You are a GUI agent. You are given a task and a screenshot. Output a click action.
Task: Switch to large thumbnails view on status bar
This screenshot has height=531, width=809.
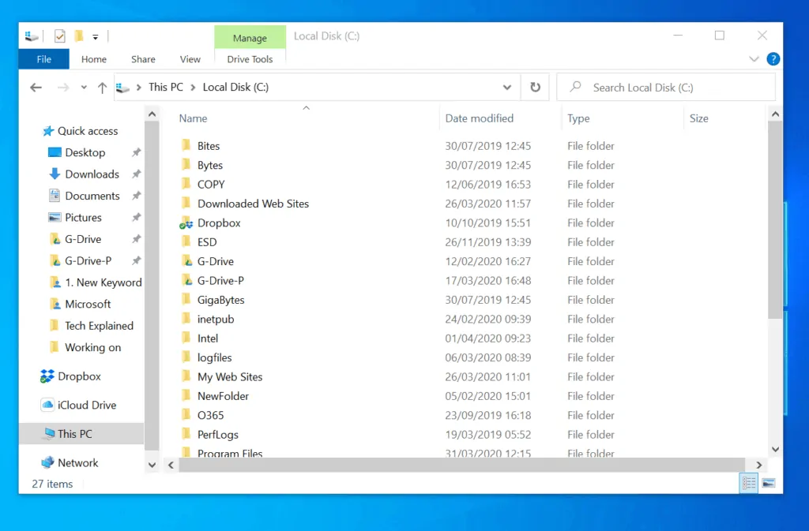coord(769,482)
